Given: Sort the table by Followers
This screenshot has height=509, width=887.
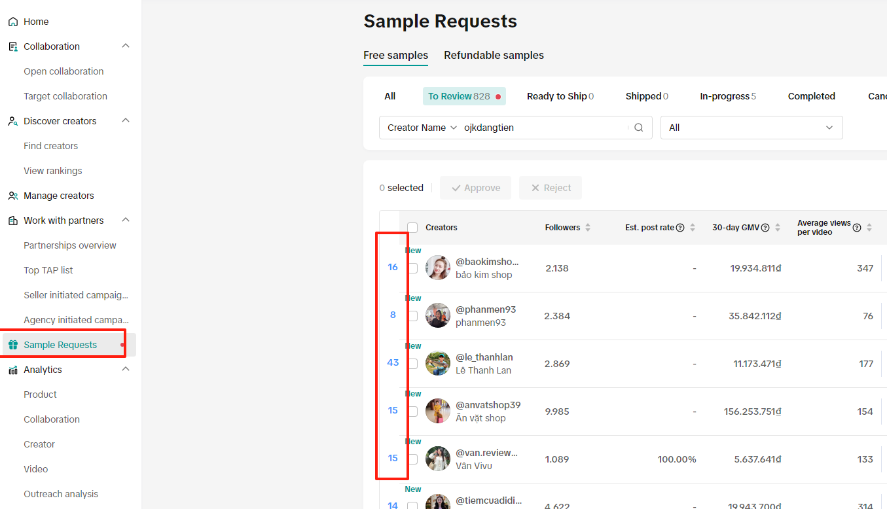Looking at the screenshot, I should [x=588, y=228].
